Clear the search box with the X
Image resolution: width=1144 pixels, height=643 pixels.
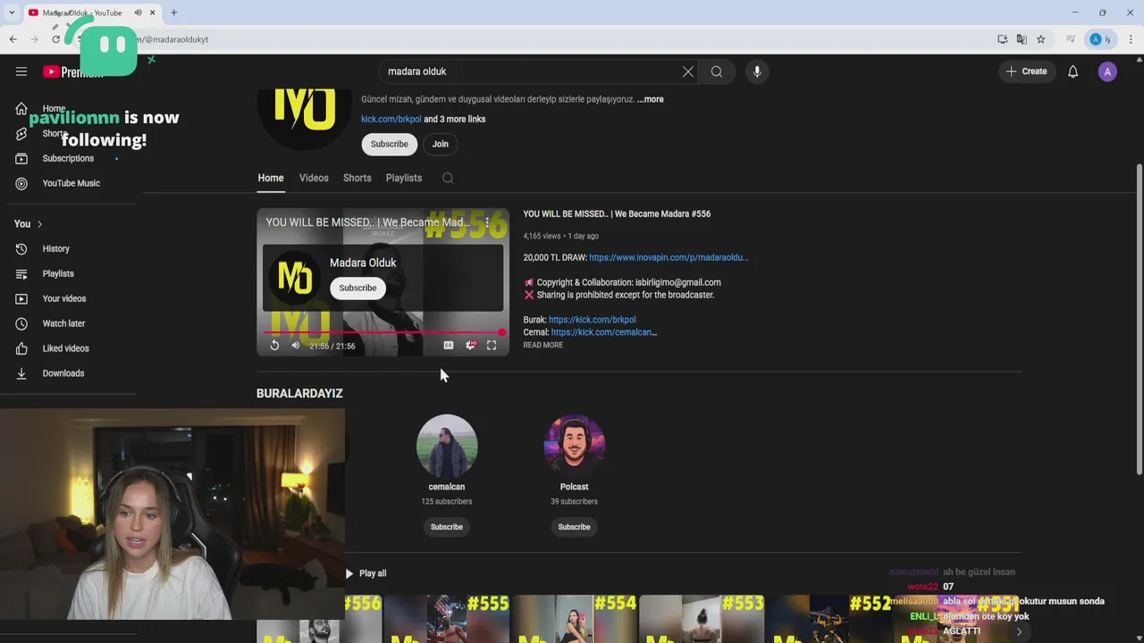click(688, 71)
